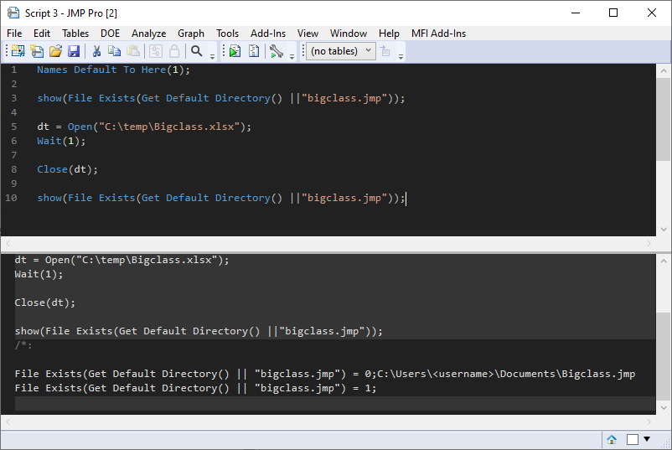Click the script editor's vertical scrollbar thumb
Screen dimensions: 672x450
pyautogui.click(x=664, y=119)
